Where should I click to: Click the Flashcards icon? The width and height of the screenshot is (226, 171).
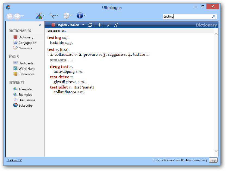15,63
